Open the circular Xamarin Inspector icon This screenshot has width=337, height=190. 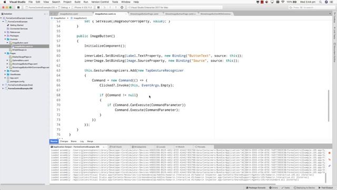122,7
